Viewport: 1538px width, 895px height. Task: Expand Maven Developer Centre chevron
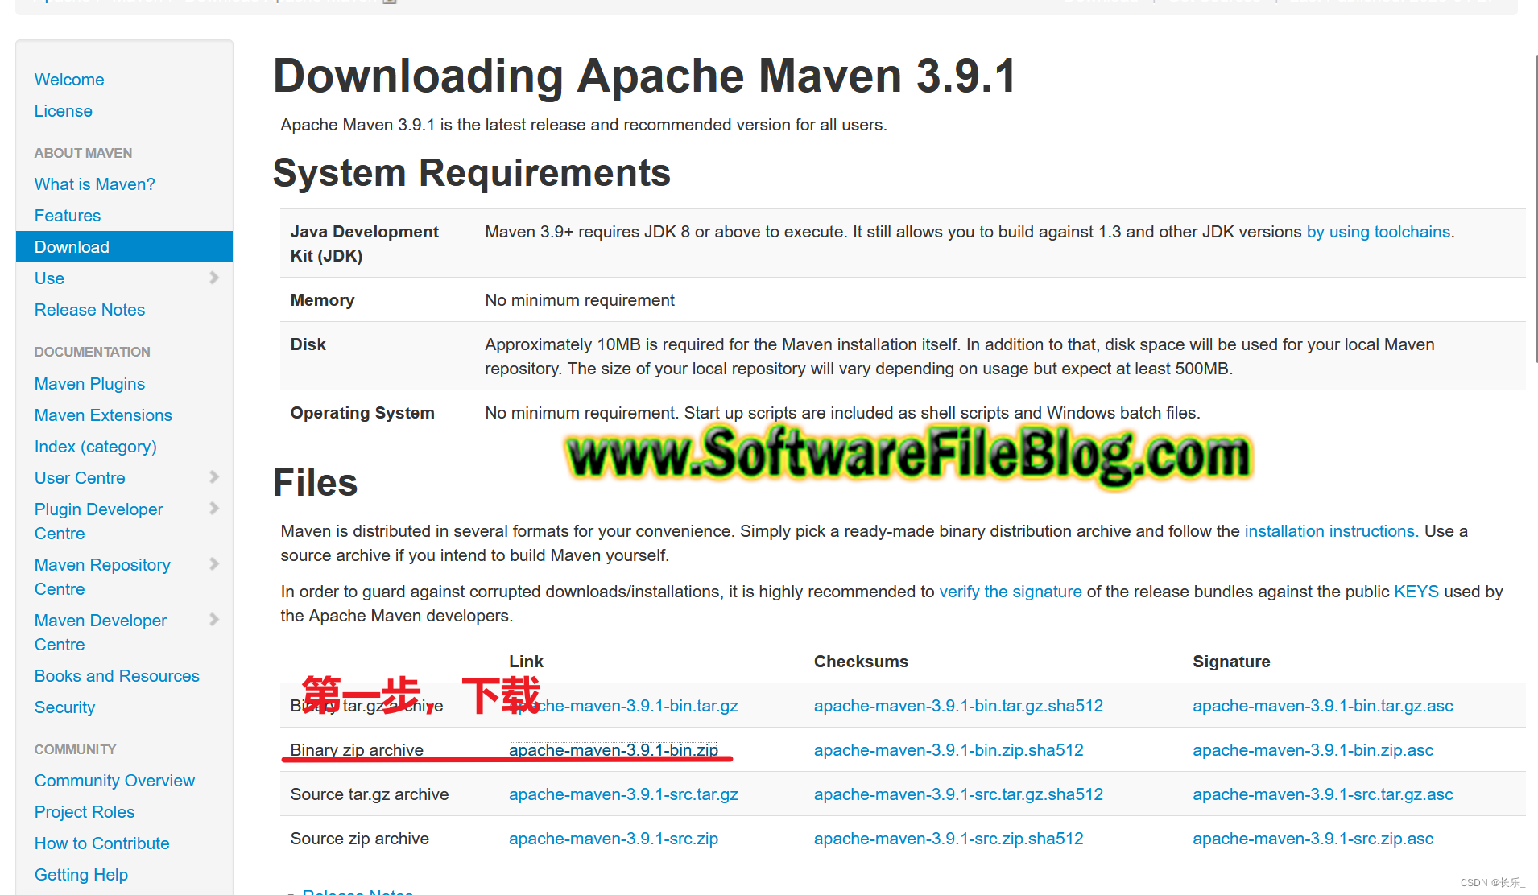[x=214, y=620]
